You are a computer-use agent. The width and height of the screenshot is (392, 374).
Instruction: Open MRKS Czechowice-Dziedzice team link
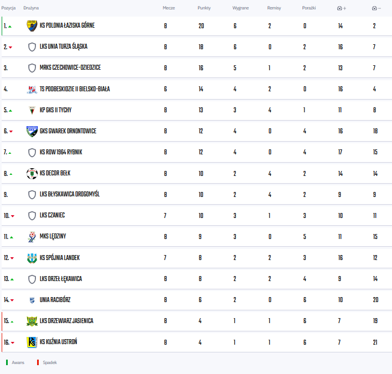pos(70,67)
